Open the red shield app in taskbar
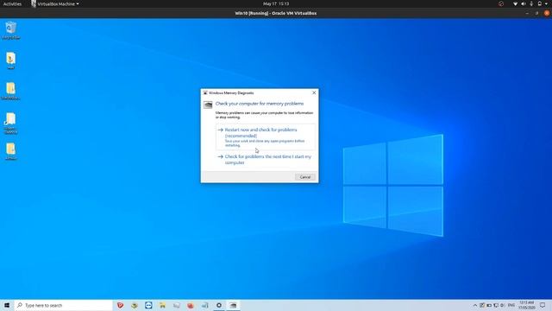Screen dimensions: 552x311 [x=121, y=305]
